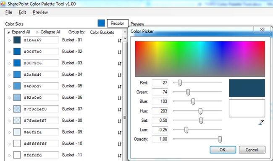Screen dimensions: 273x161
Task: Click the Lum slider handle
Action: 186,130
